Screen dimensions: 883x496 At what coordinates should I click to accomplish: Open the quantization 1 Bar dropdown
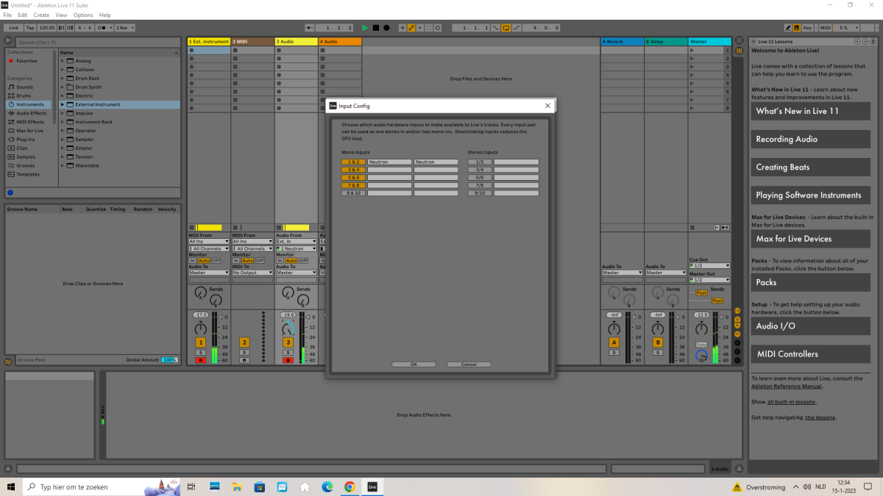pos(125,27)
